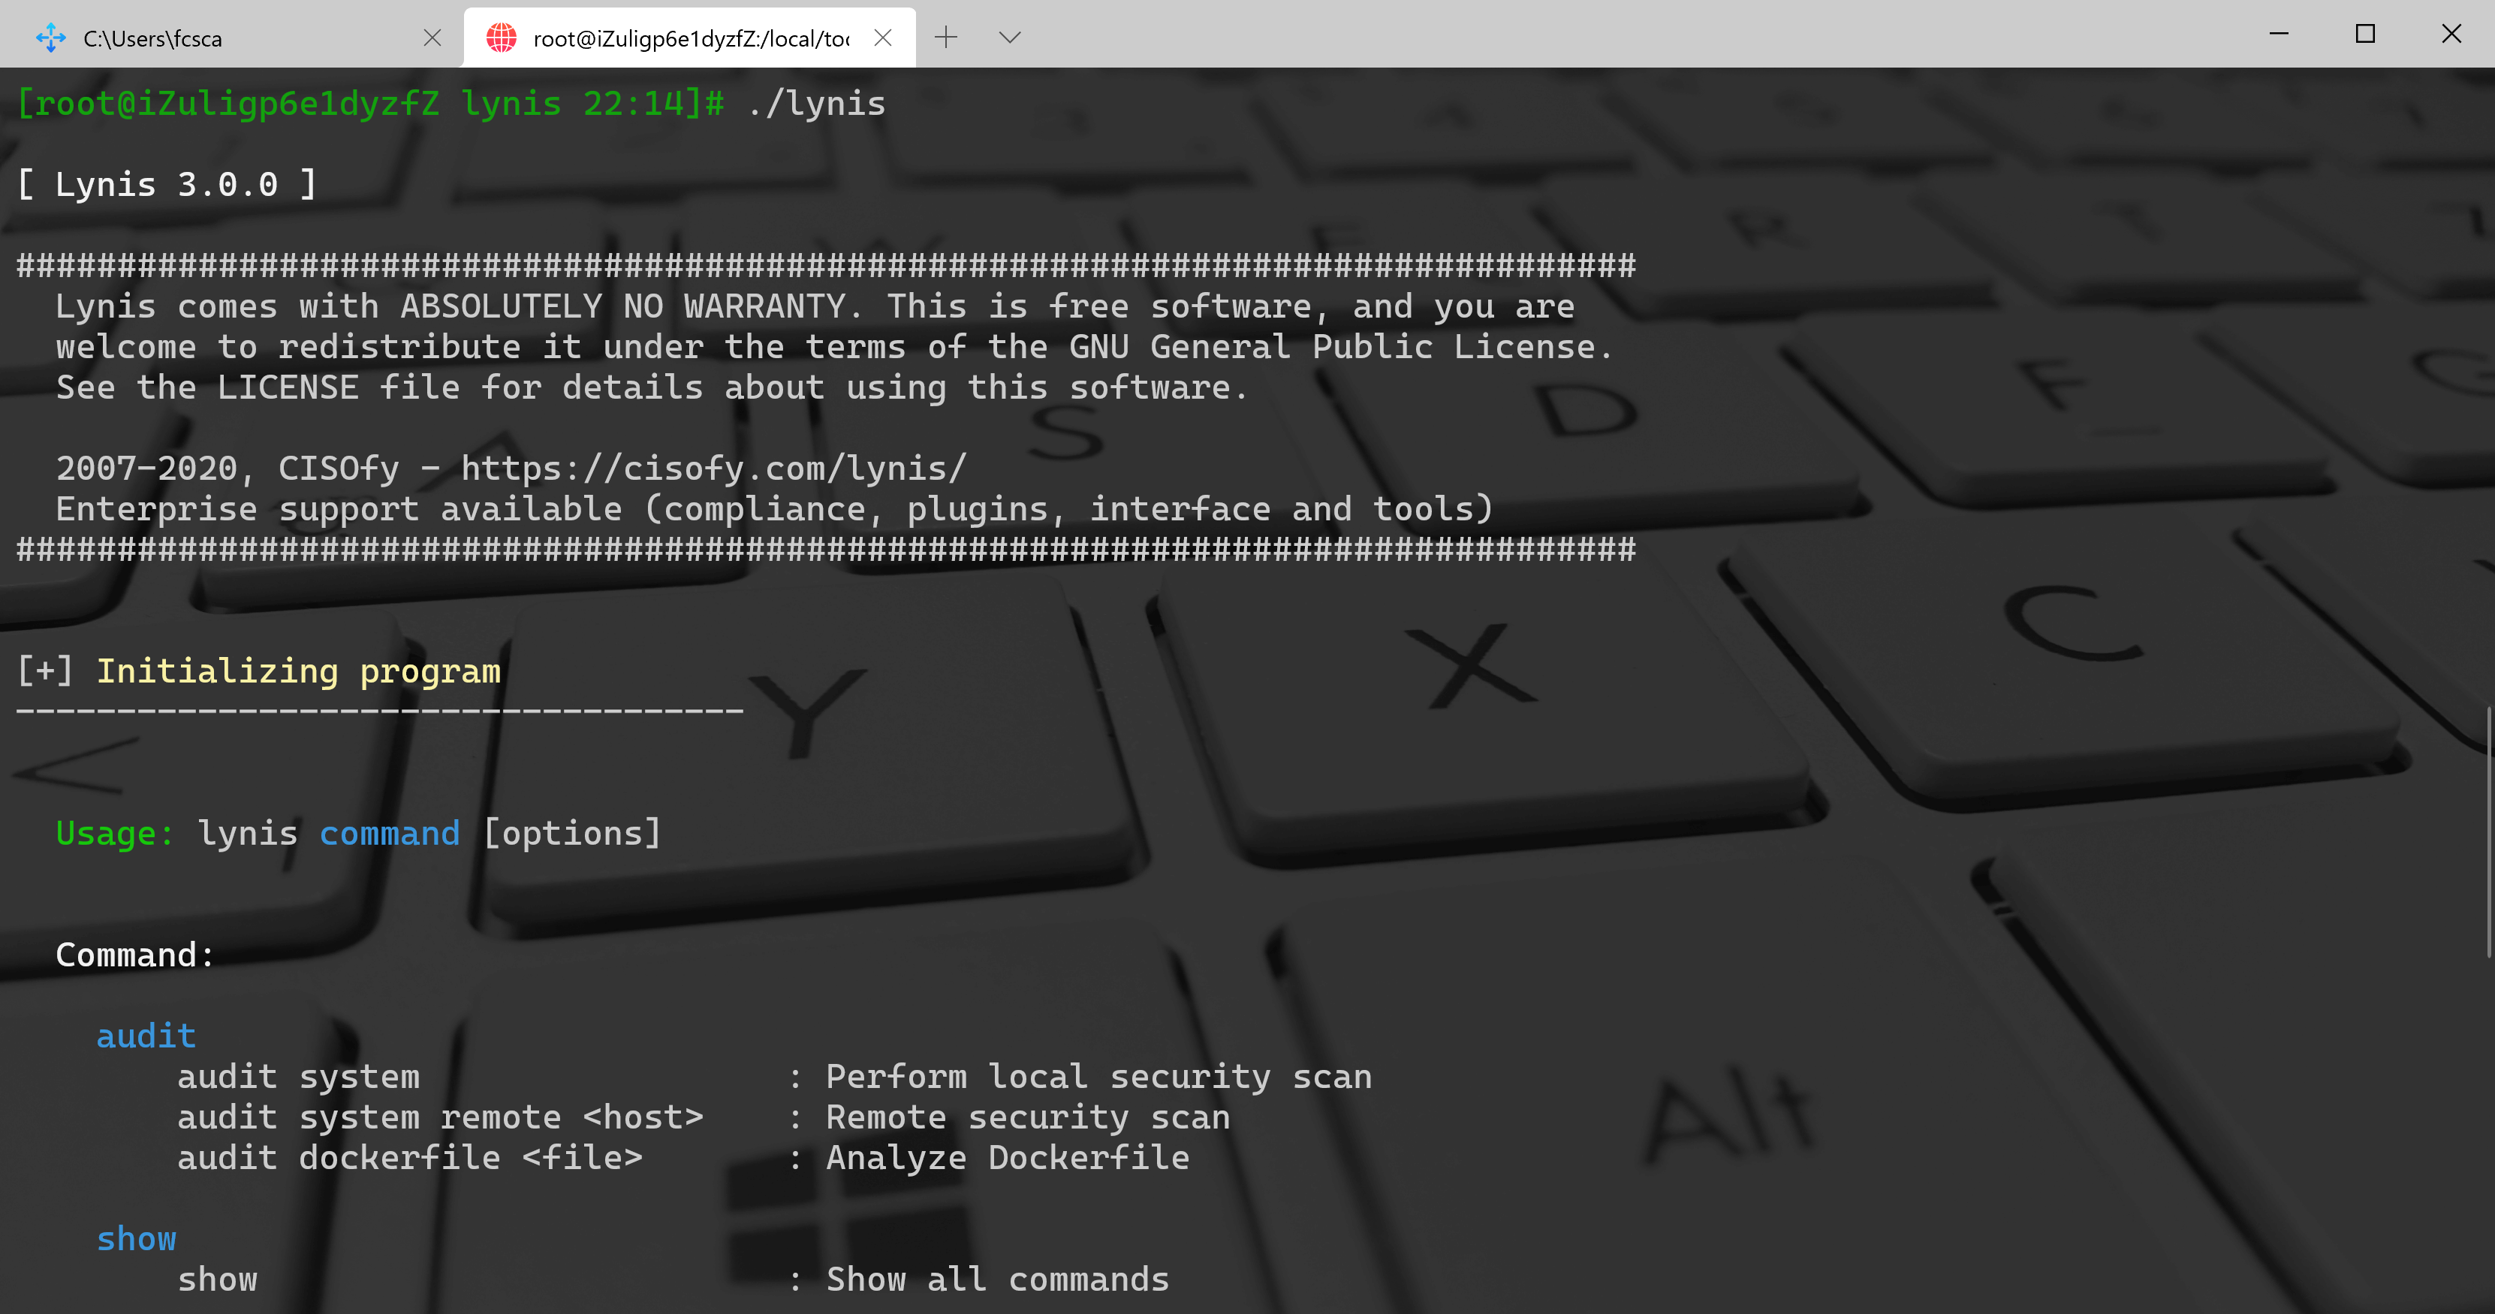Click the 'Initializing program' yellow heading

pos(298,671)
